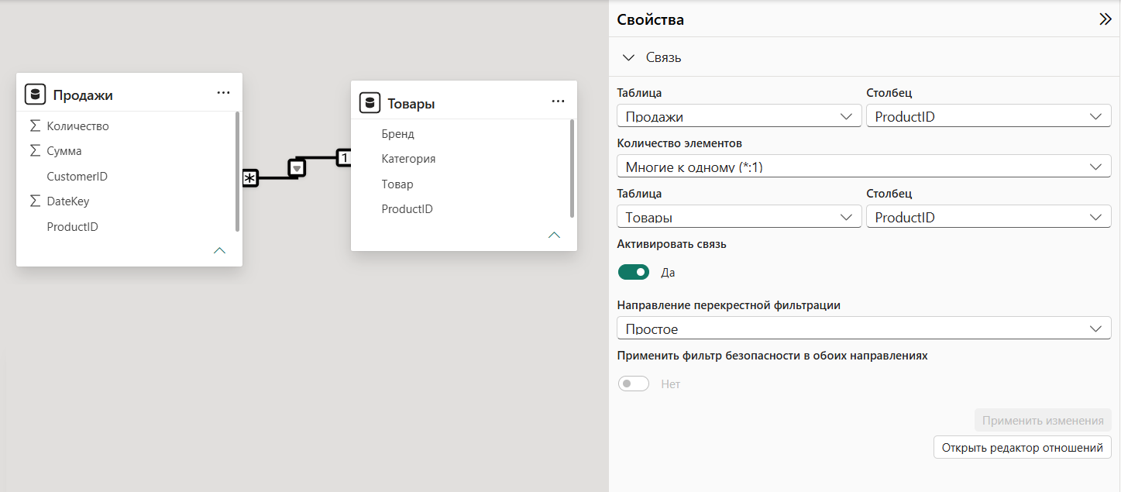The height and width of the screenshot is (492, 1121).
Task: Click the Свойства pane title
Action: click(x=650, y=20)
